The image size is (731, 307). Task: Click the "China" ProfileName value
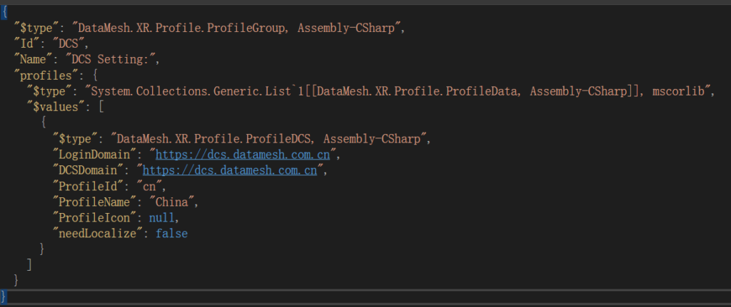173,202
